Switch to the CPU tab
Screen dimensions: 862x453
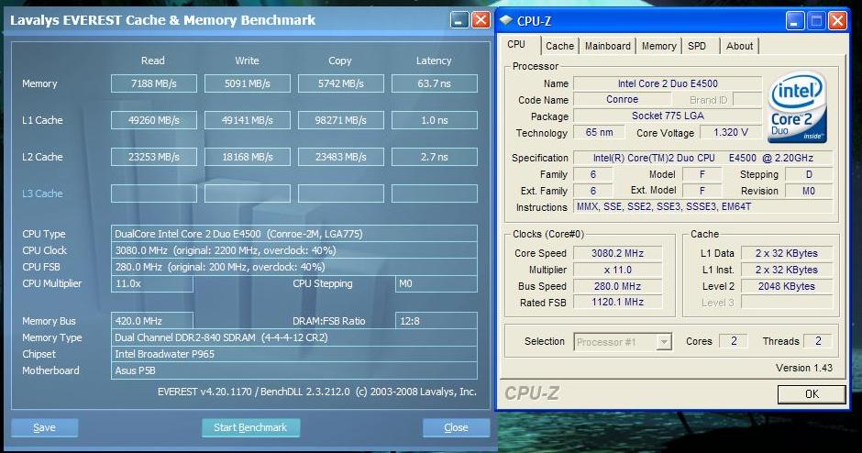pos(516,45)
